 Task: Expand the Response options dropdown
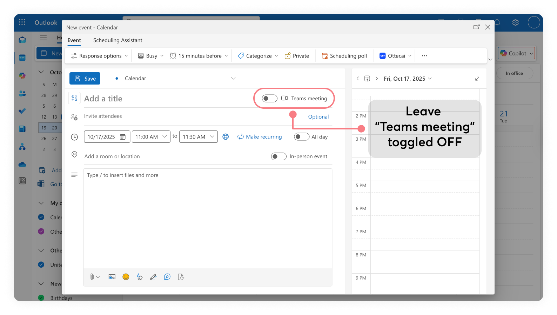(x=99, y=56)
